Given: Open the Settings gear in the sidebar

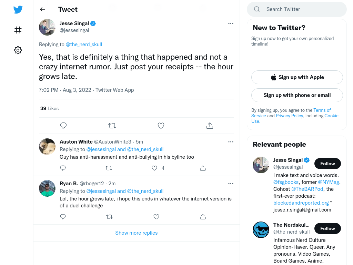Looking at the screenshot, I should [x=18, y=50].
